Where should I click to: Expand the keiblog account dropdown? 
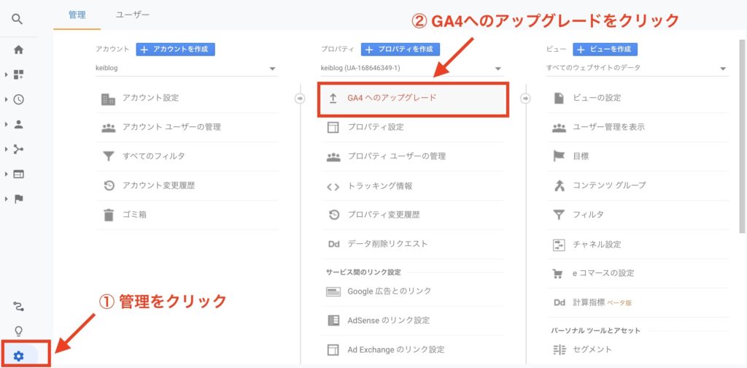(x=186, y=68)
